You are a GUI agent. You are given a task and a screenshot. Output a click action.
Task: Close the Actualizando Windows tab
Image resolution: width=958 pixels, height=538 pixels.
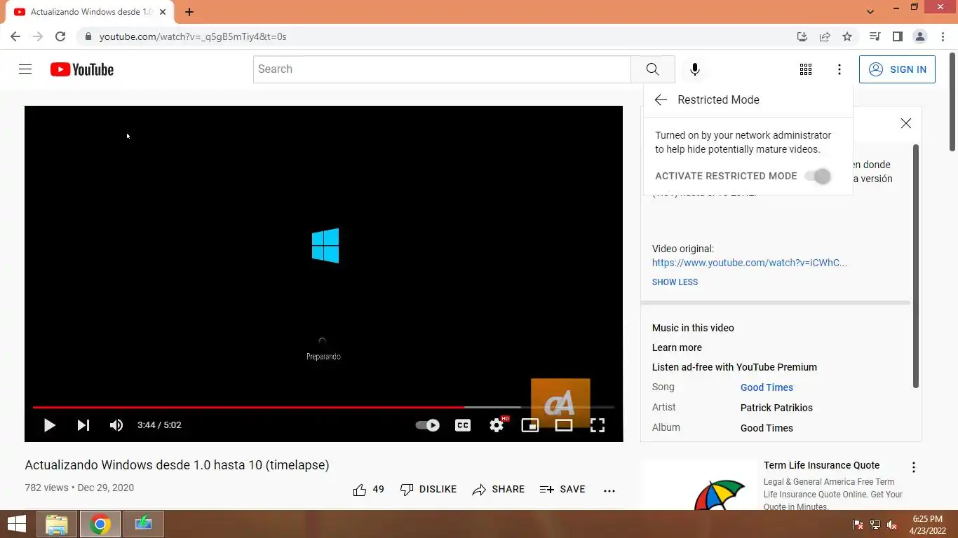pyautogui.click(x=163, y=12)
